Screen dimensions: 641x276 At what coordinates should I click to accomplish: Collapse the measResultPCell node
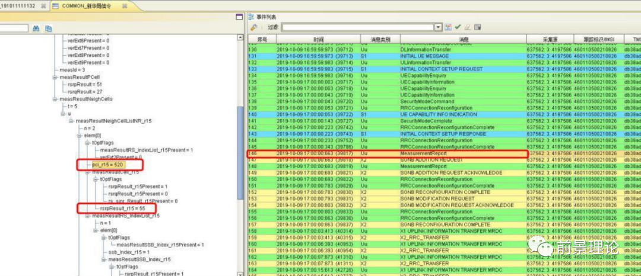55,77
